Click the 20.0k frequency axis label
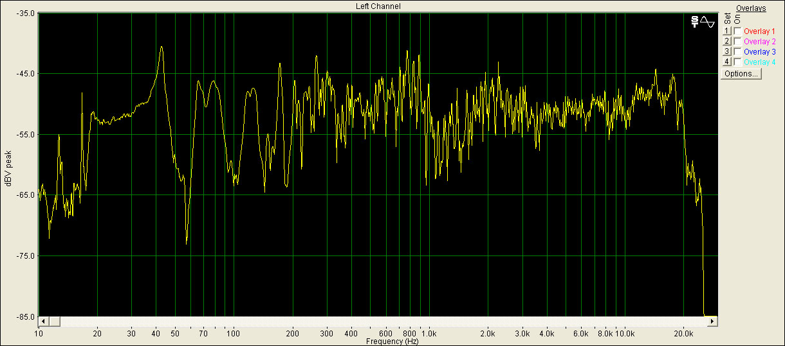The height and width of the screenshot is (346, 785). (683, 334)
